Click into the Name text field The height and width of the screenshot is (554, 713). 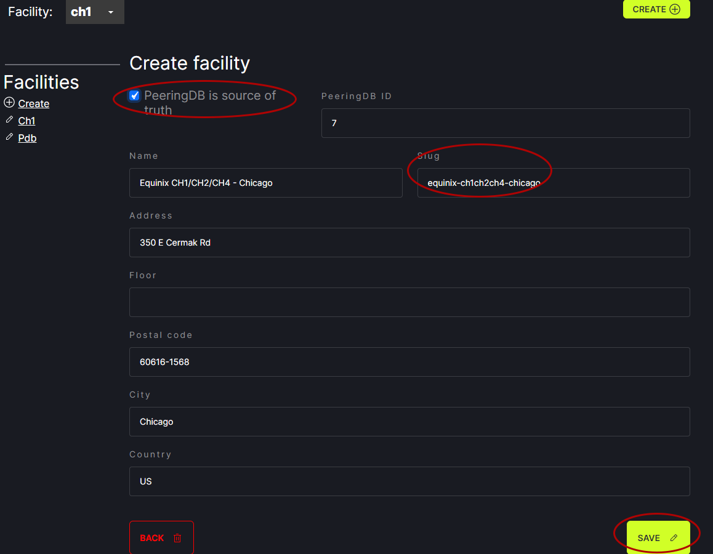(x=265, y=183)
